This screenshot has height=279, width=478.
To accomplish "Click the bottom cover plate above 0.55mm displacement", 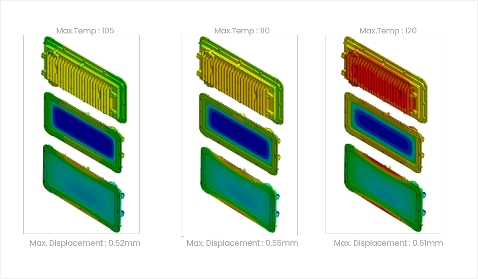I will pyautogui.click(x=240, y=189).
